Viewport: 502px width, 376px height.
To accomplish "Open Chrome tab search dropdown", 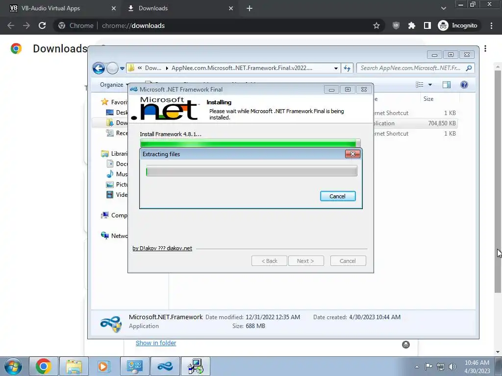I will tap(443, 8).
